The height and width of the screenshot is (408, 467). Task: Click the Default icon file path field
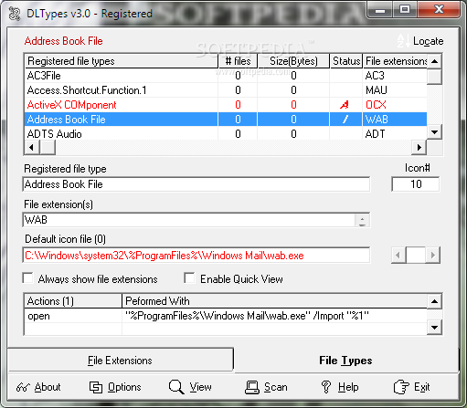point(196,256)
